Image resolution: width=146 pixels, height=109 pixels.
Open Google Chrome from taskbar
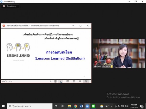pyautogui.click(x=75, y=106)
